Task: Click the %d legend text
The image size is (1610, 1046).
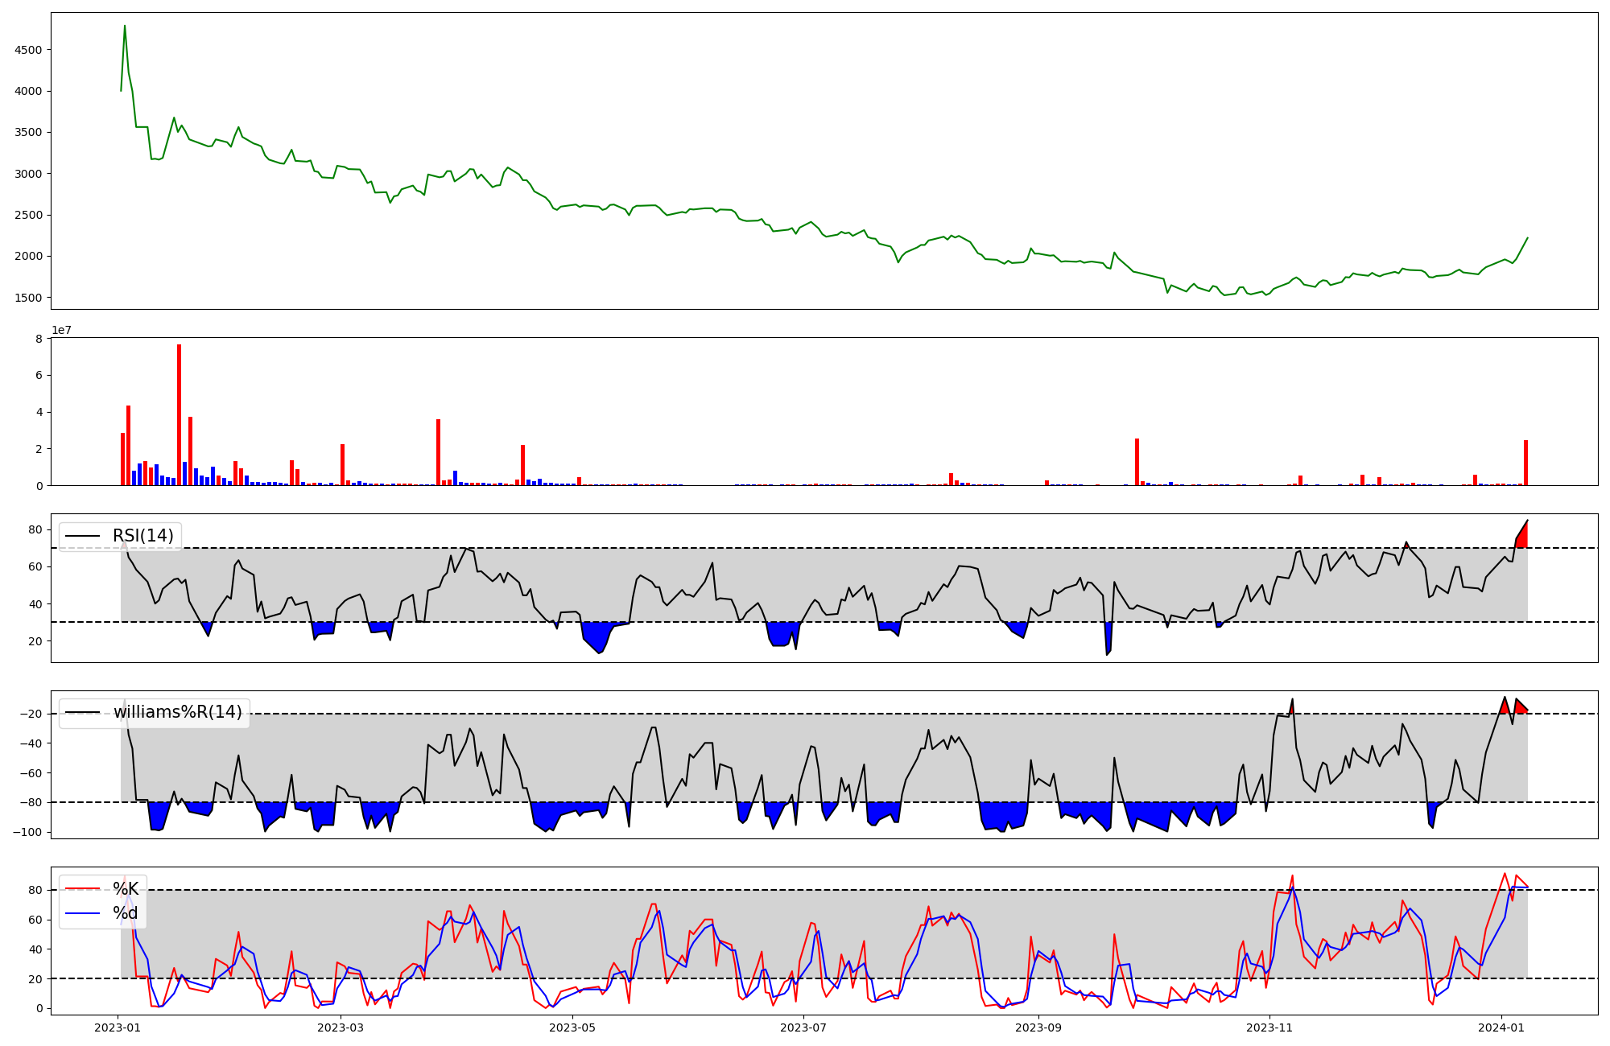Action: tap(126, 913)
